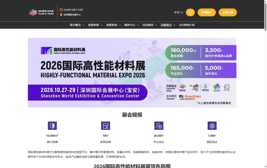267x168 pixels.
Task: Click the globe icon above 国际观众
Action: [212, 125]
